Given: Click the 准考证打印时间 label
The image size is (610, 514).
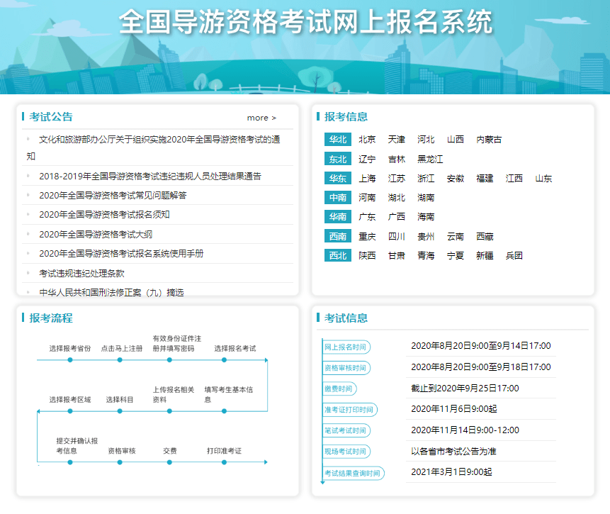Looking at the screenshot, I should (351, 410).
